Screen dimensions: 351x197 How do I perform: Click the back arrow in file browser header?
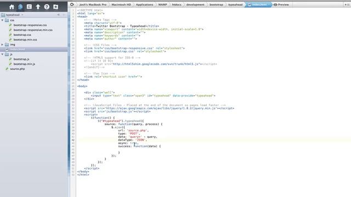(59, 15)
